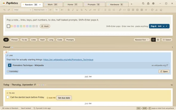Check off Call the dentist back task
The image size is (176, 110).
(x=8, y=97)
